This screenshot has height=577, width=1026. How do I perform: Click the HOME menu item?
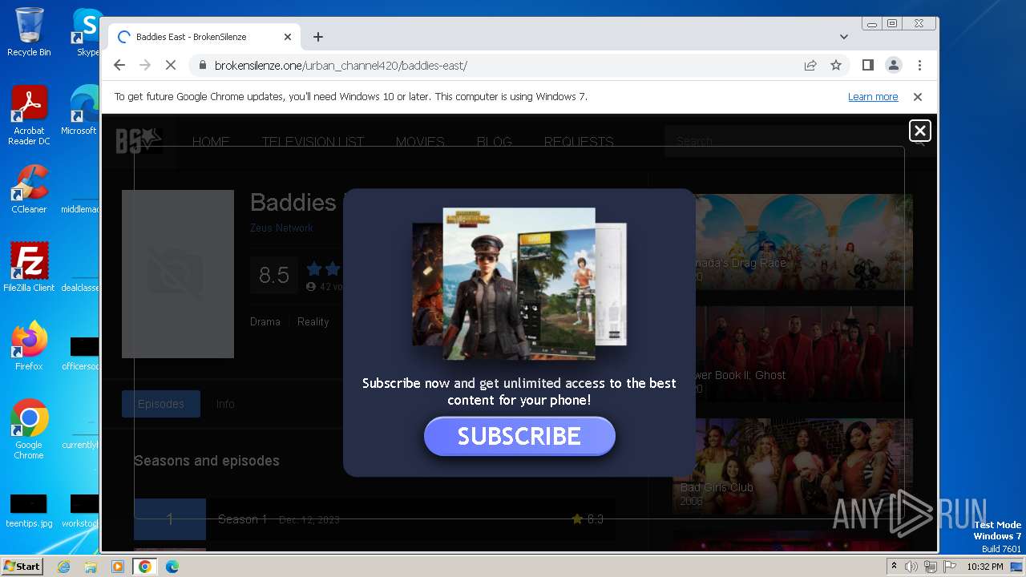pyautogui.click(x=211, y=142)
